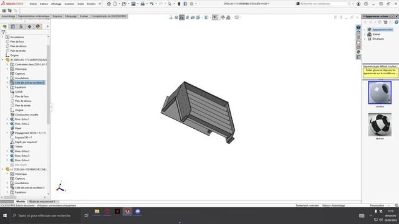Image resolution: width=399 pixels, height=224 pixels.
Task: Click the Windows taskbar search box
Action: [x=46, y=216]
